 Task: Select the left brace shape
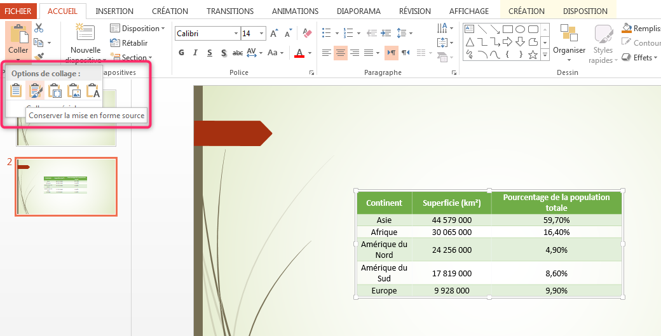point(508,55)
